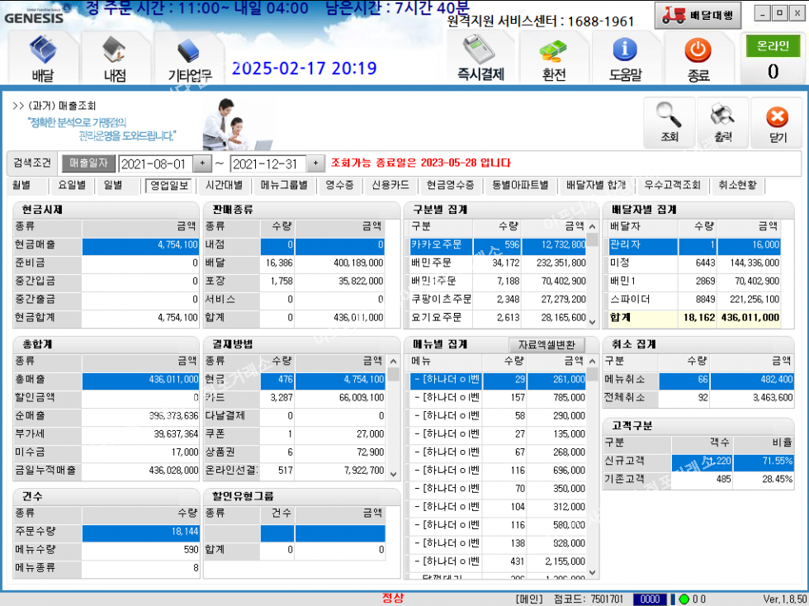Switch to the 시간대별 tab
809x606 pixels.
pyautogui.click(x=223, y=186)
